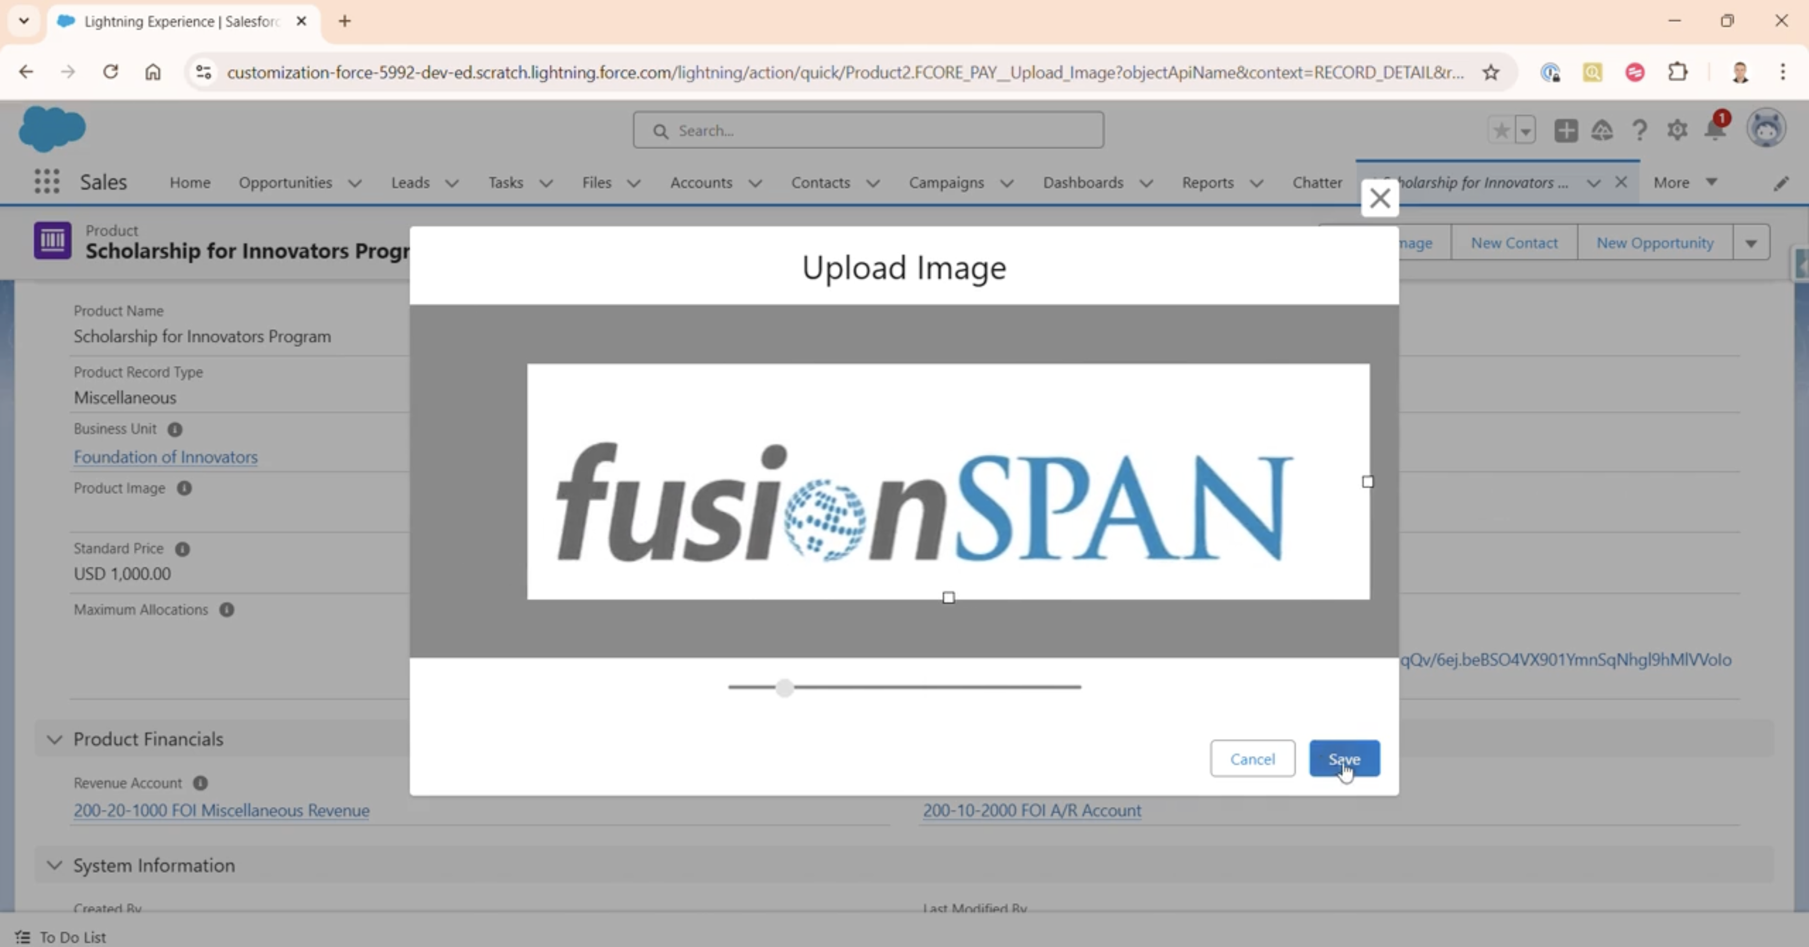This screenshot has width=1809, height=947.
Task: Open the Setup gear icon
Action: click(x=1677, y=131)
